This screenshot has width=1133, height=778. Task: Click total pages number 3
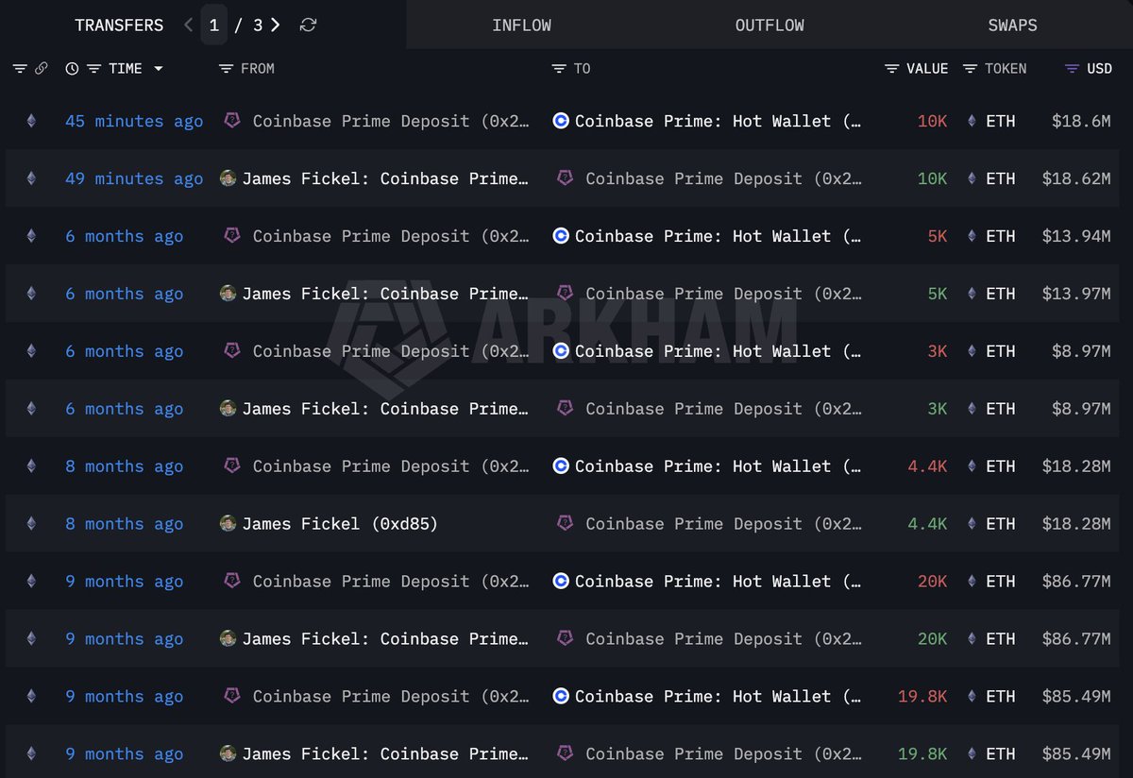258,25
